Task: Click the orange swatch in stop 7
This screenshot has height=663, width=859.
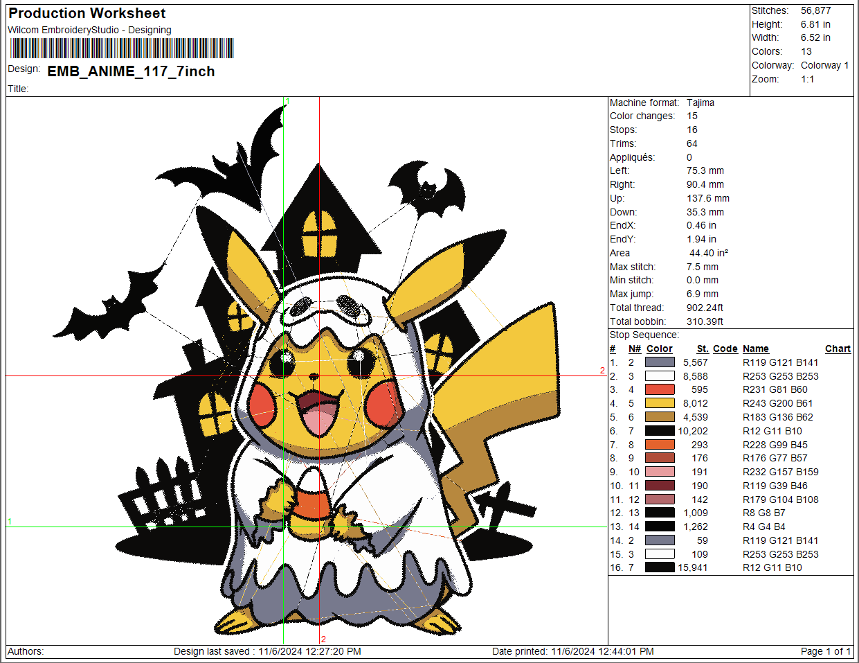Action: coord(660,445)
